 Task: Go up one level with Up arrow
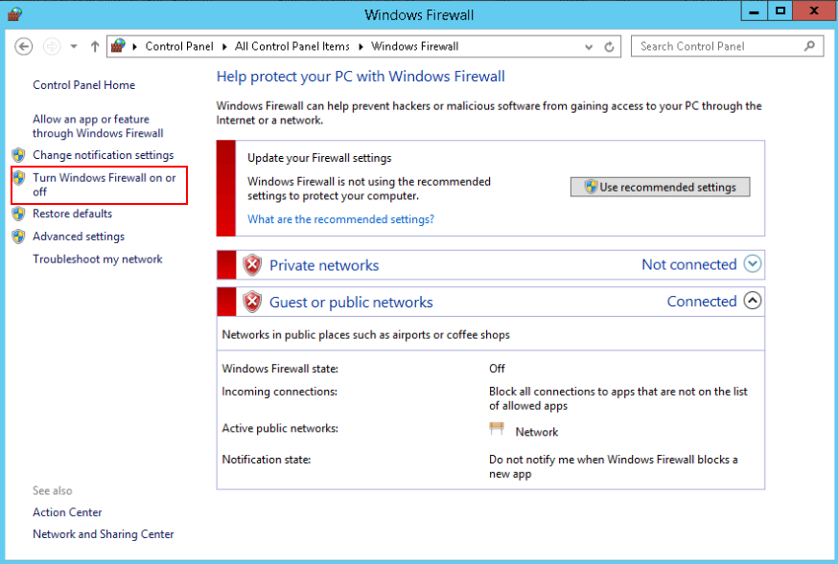[95, 46]
